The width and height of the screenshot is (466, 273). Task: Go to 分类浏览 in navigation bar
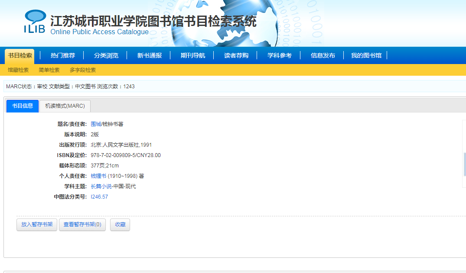click(x=106, y=55)
